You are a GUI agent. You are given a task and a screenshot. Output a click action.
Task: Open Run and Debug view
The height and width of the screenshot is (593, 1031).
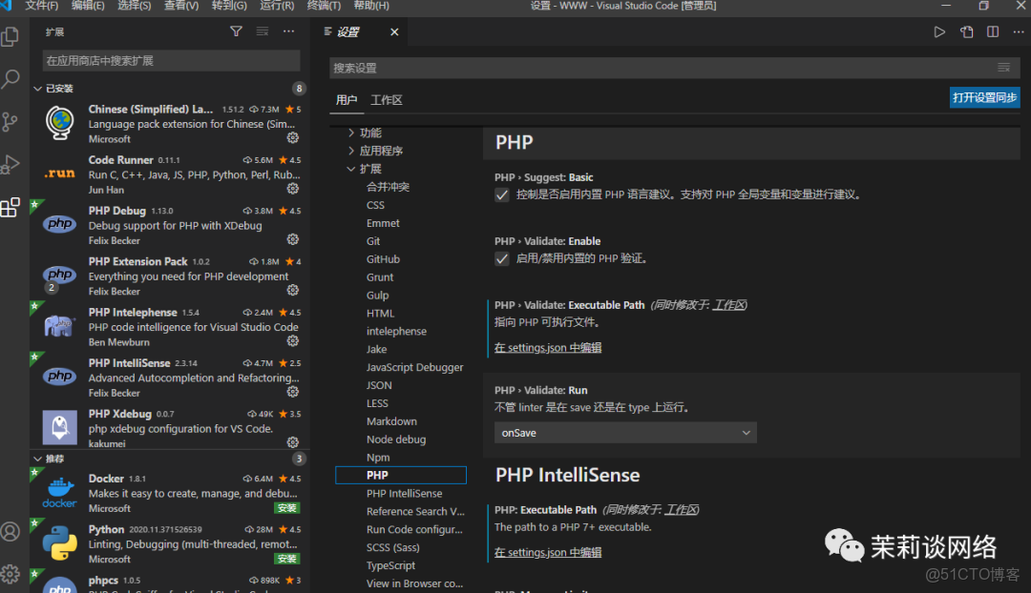11,164
